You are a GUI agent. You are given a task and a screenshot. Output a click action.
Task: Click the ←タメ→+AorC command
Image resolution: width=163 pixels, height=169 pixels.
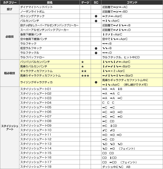(x=112, y=16)
